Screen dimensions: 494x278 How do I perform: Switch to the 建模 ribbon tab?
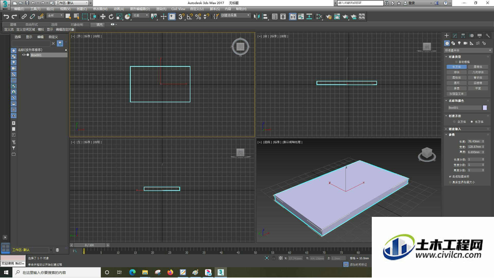pyautogui.click(x=13, y=25)
